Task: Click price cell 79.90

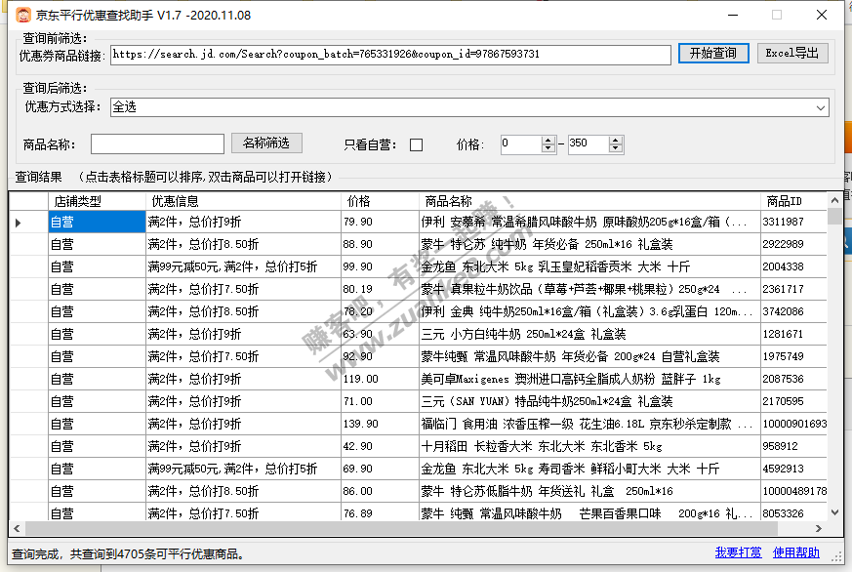Action: coord(380,222)
